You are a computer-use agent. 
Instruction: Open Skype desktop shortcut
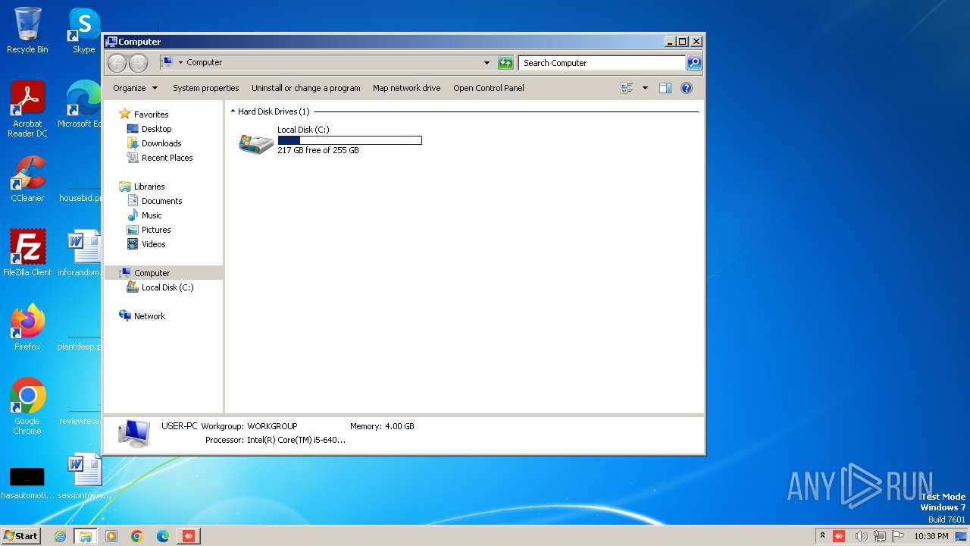[x=83, y=30]
